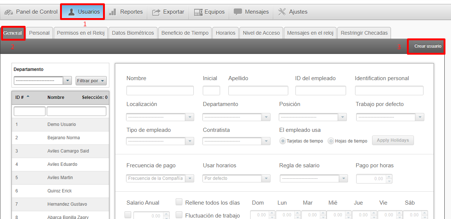451x219 pixels.
Task: Click the Nombre text field
Action: 160,90
